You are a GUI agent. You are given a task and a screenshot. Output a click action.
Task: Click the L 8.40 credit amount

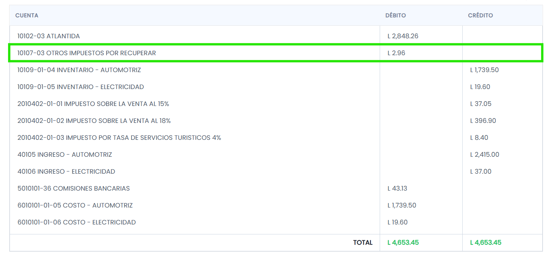tap(479, 138)
